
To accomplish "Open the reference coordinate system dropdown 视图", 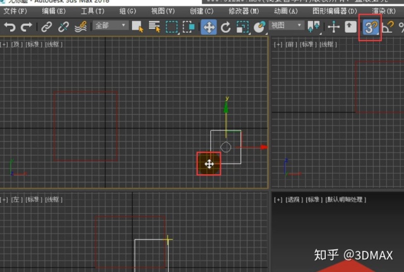I will (287, 25).
